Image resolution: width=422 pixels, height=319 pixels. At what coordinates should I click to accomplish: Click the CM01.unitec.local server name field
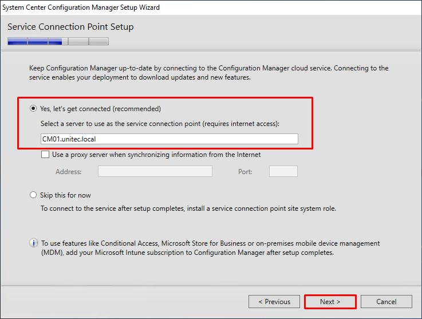point(169,139)
